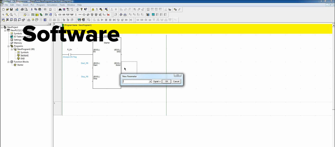Open the Tools menu
Screen dimensions: 335x147
[x=62, y=5]
